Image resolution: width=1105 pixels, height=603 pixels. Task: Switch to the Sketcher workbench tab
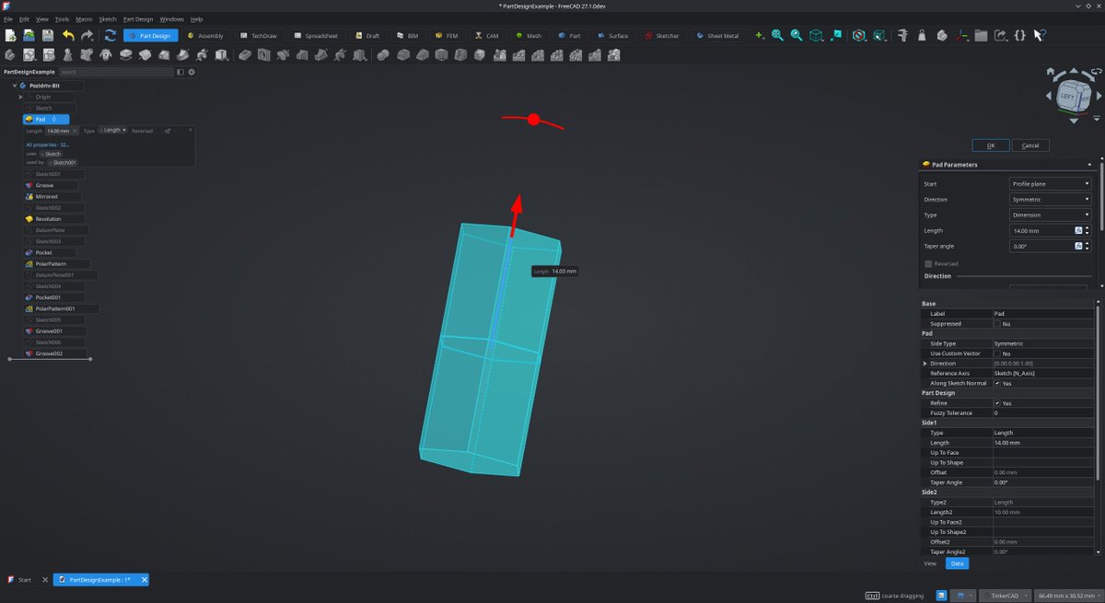click(x=662, y=36)
